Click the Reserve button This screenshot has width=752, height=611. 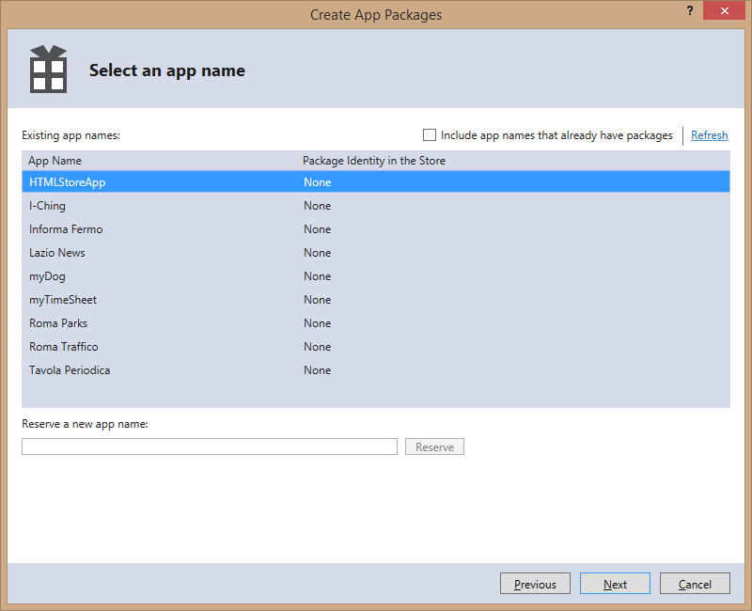pos(434,447)
